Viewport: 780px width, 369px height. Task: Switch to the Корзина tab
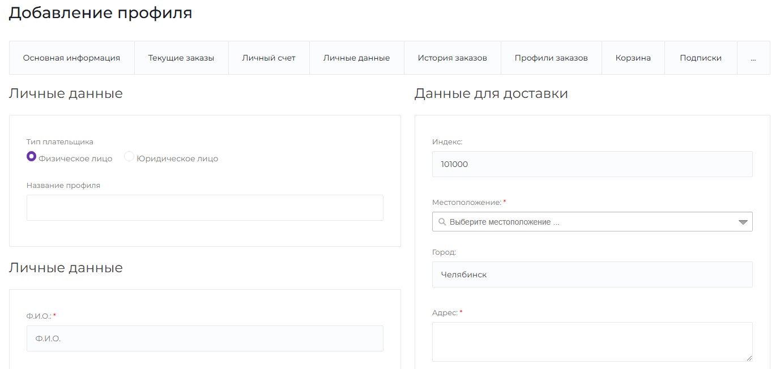tap(633, 57)
